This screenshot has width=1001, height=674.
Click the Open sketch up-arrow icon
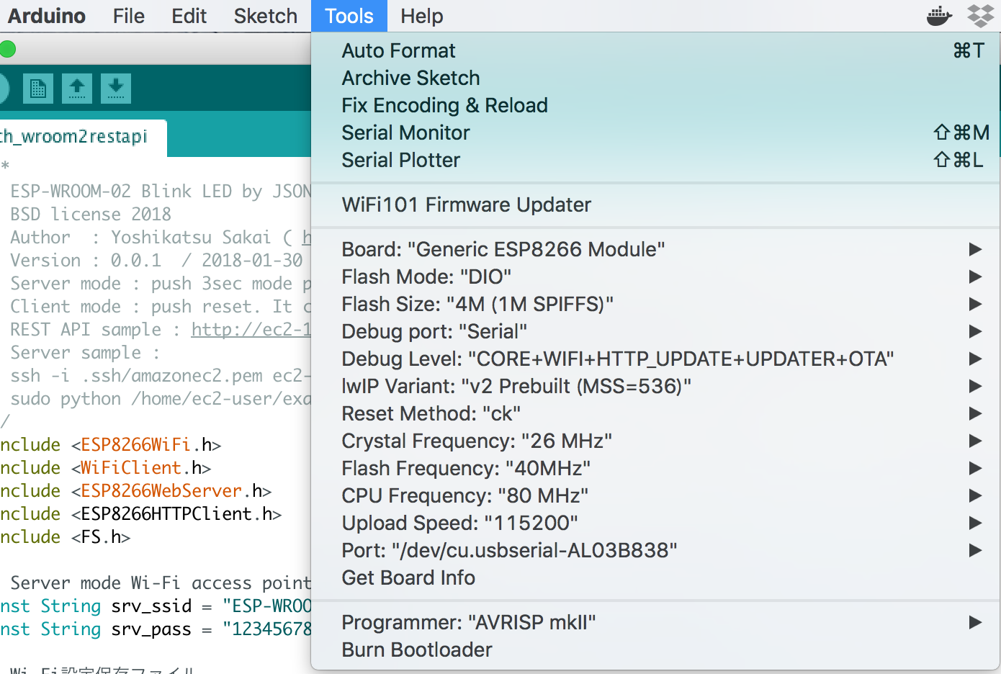pos(77,89)
